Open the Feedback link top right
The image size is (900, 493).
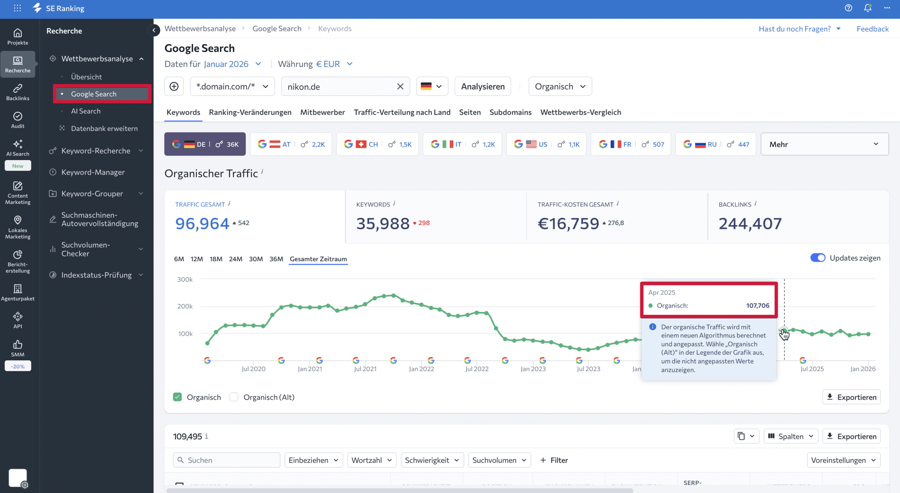873,28
